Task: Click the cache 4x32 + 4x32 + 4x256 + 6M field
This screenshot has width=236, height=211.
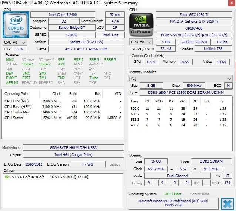Action: tap(86, 49)
